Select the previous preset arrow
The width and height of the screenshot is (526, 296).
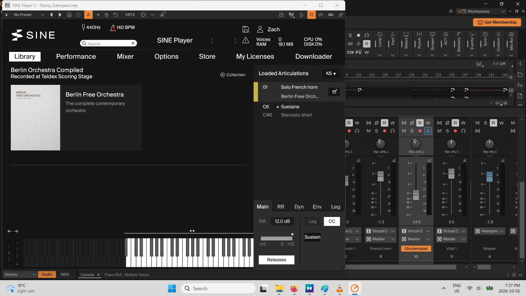51,15
